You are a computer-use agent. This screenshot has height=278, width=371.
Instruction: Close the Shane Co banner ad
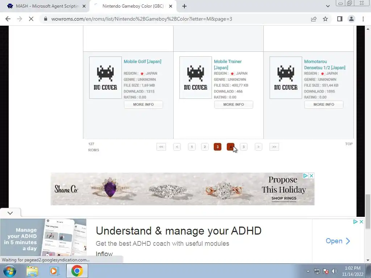pos(312,176)
